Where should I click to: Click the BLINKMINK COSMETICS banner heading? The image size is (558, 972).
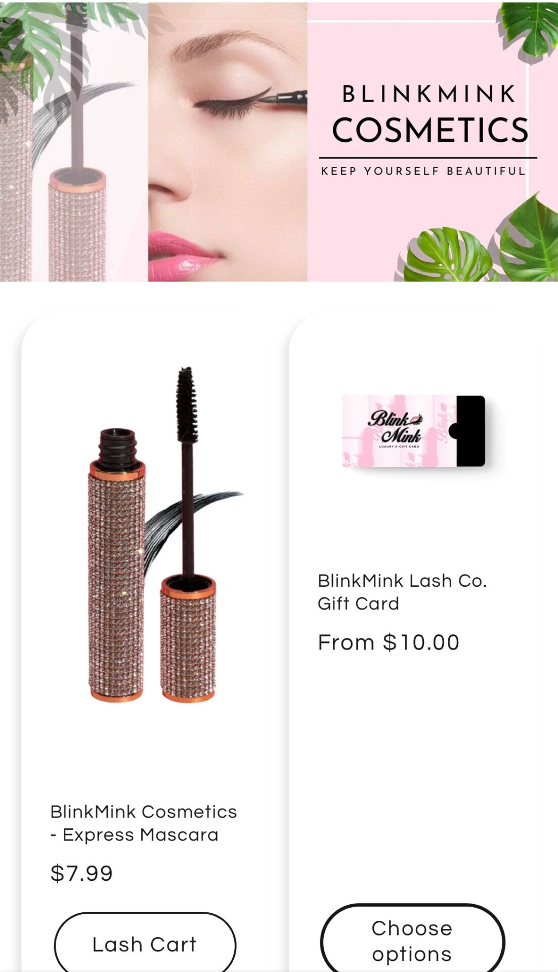(430, 115)
